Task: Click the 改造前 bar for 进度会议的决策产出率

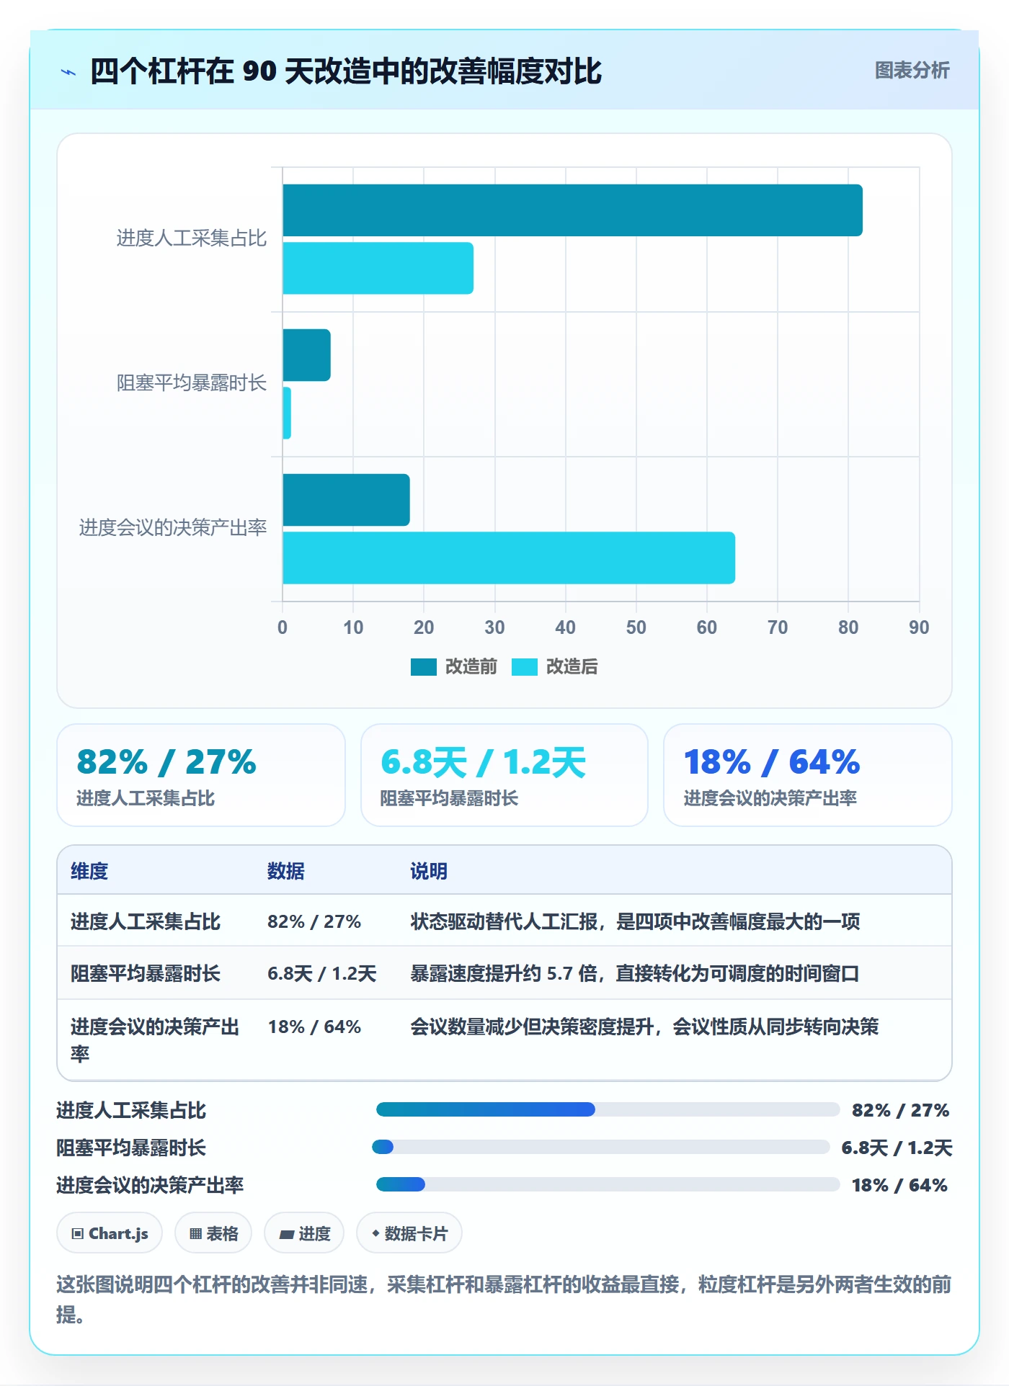Action: [x=346, y=500]
